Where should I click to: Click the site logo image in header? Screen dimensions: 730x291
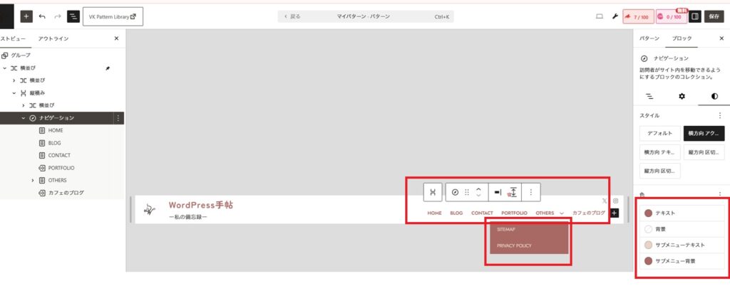(x=149, y=210)
